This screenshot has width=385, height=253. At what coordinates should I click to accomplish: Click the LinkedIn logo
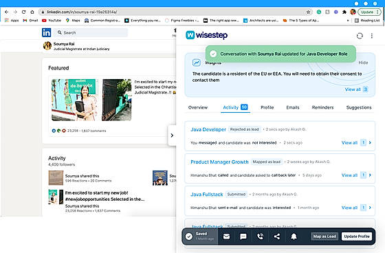coord(47,32)
